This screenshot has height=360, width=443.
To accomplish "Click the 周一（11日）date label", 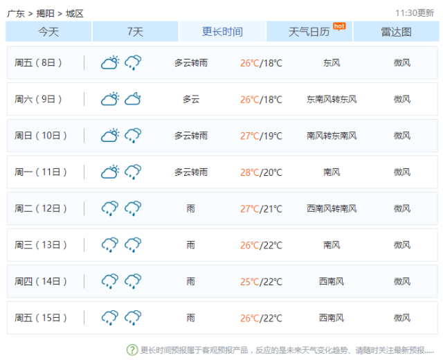I will pyautogui.click(x=41, y=172).
